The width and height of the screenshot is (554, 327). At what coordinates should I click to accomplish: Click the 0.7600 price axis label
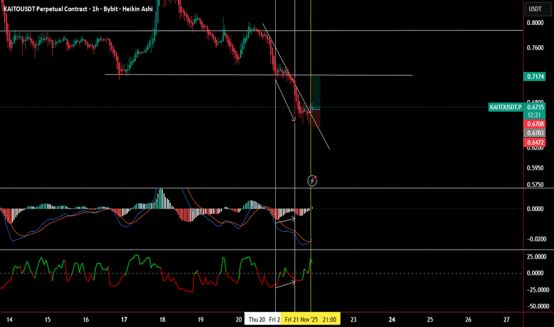(x=535, y=48)
